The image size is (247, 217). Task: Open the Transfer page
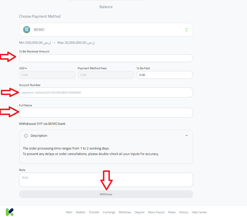[x=94, y=212]
